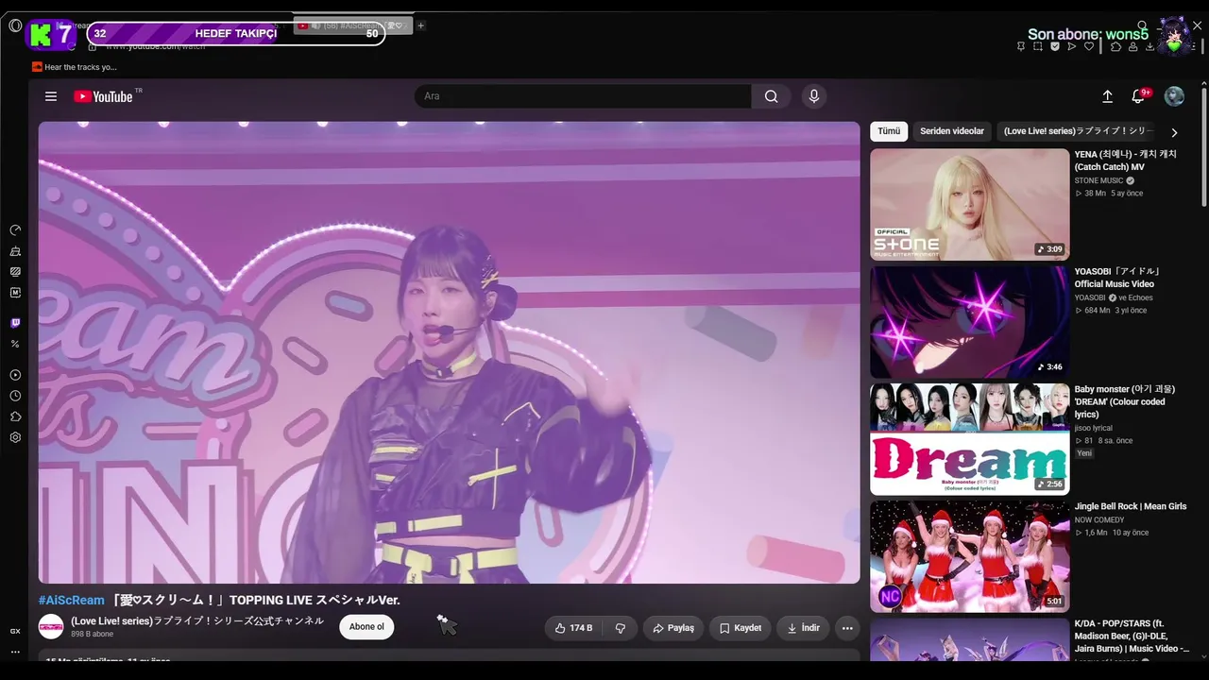Show more filter chips with the arrow
Viewport: 1209px width, 680px height.
point(1174,132)
